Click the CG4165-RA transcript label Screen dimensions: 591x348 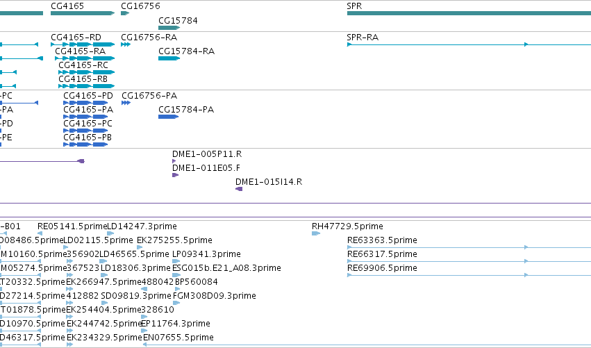pyautogui.click(x=81, y=51)
